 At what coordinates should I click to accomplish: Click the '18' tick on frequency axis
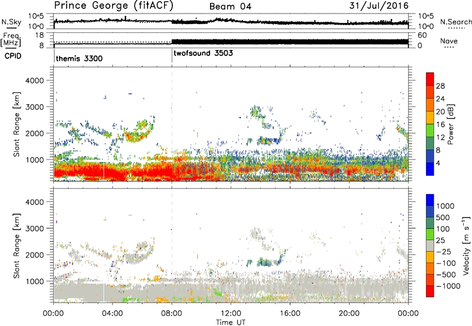coord(40,35)
